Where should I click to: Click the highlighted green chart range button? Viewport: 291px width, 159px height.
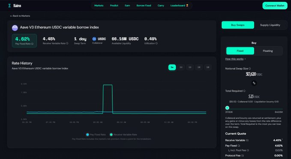click(x=172, y=67)
